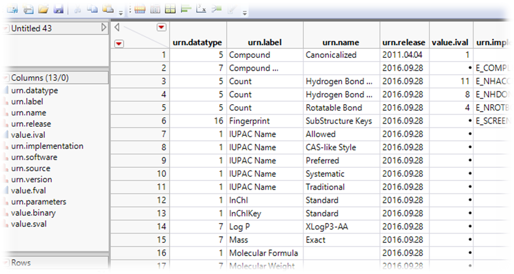Click the orange and blue table icon

coord(140,9)
